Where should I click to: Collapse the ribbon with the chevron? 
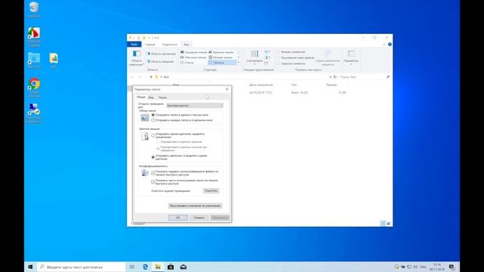384,45
